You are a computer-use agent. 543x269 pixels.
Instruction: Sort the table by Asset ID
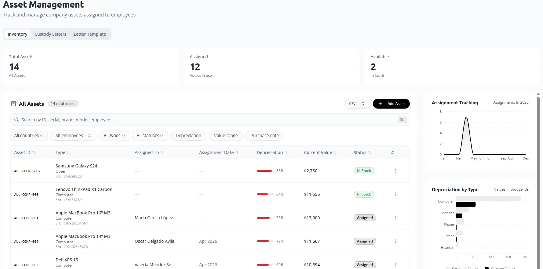[25, 152]
